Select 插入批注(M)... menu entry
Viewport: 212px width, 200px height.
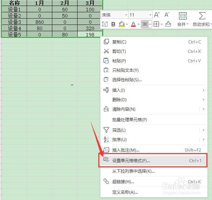pos(154,150)
